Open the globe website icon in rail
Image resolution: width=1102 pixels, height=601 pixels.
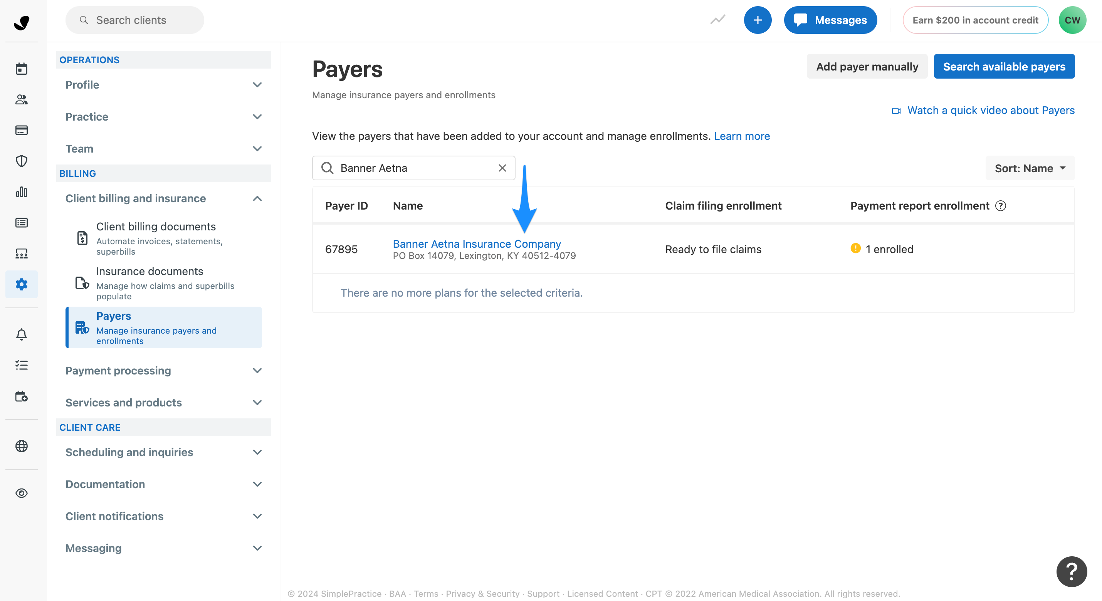coord(22,446)
